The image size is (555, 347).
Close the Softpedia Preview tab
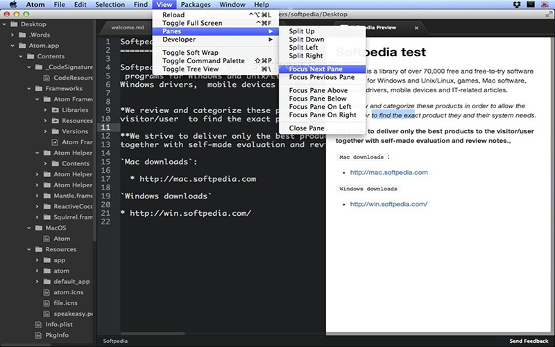[417, 28]
